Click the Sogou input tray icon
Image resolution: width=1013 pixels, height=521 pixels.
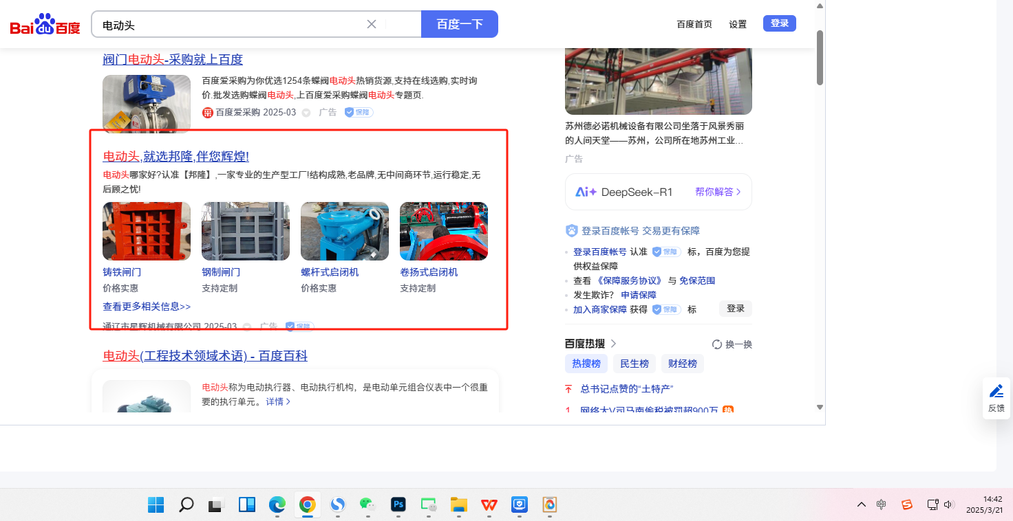coord(907,505)
